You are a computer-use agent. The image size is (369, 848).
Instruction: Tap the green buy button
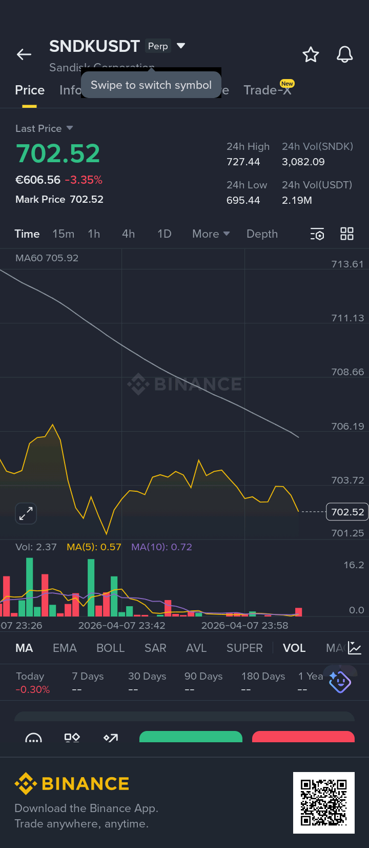(x=191, y=737)
